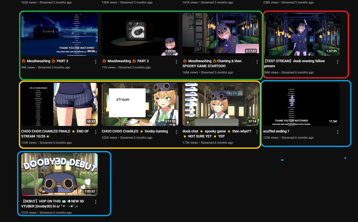Screen dimensions: 358x222
Task: Click '133K views' under CHOO CHOO CHARLES FINALE
Action: [29, 143]
